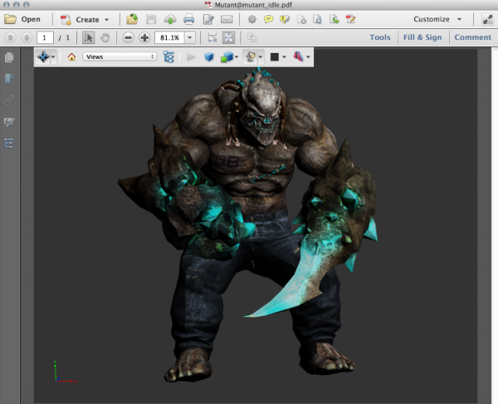Viewport: 498px width, 404px height.
Task: Select the 3D Rotate tool
Action: click(x=43, y=56)
